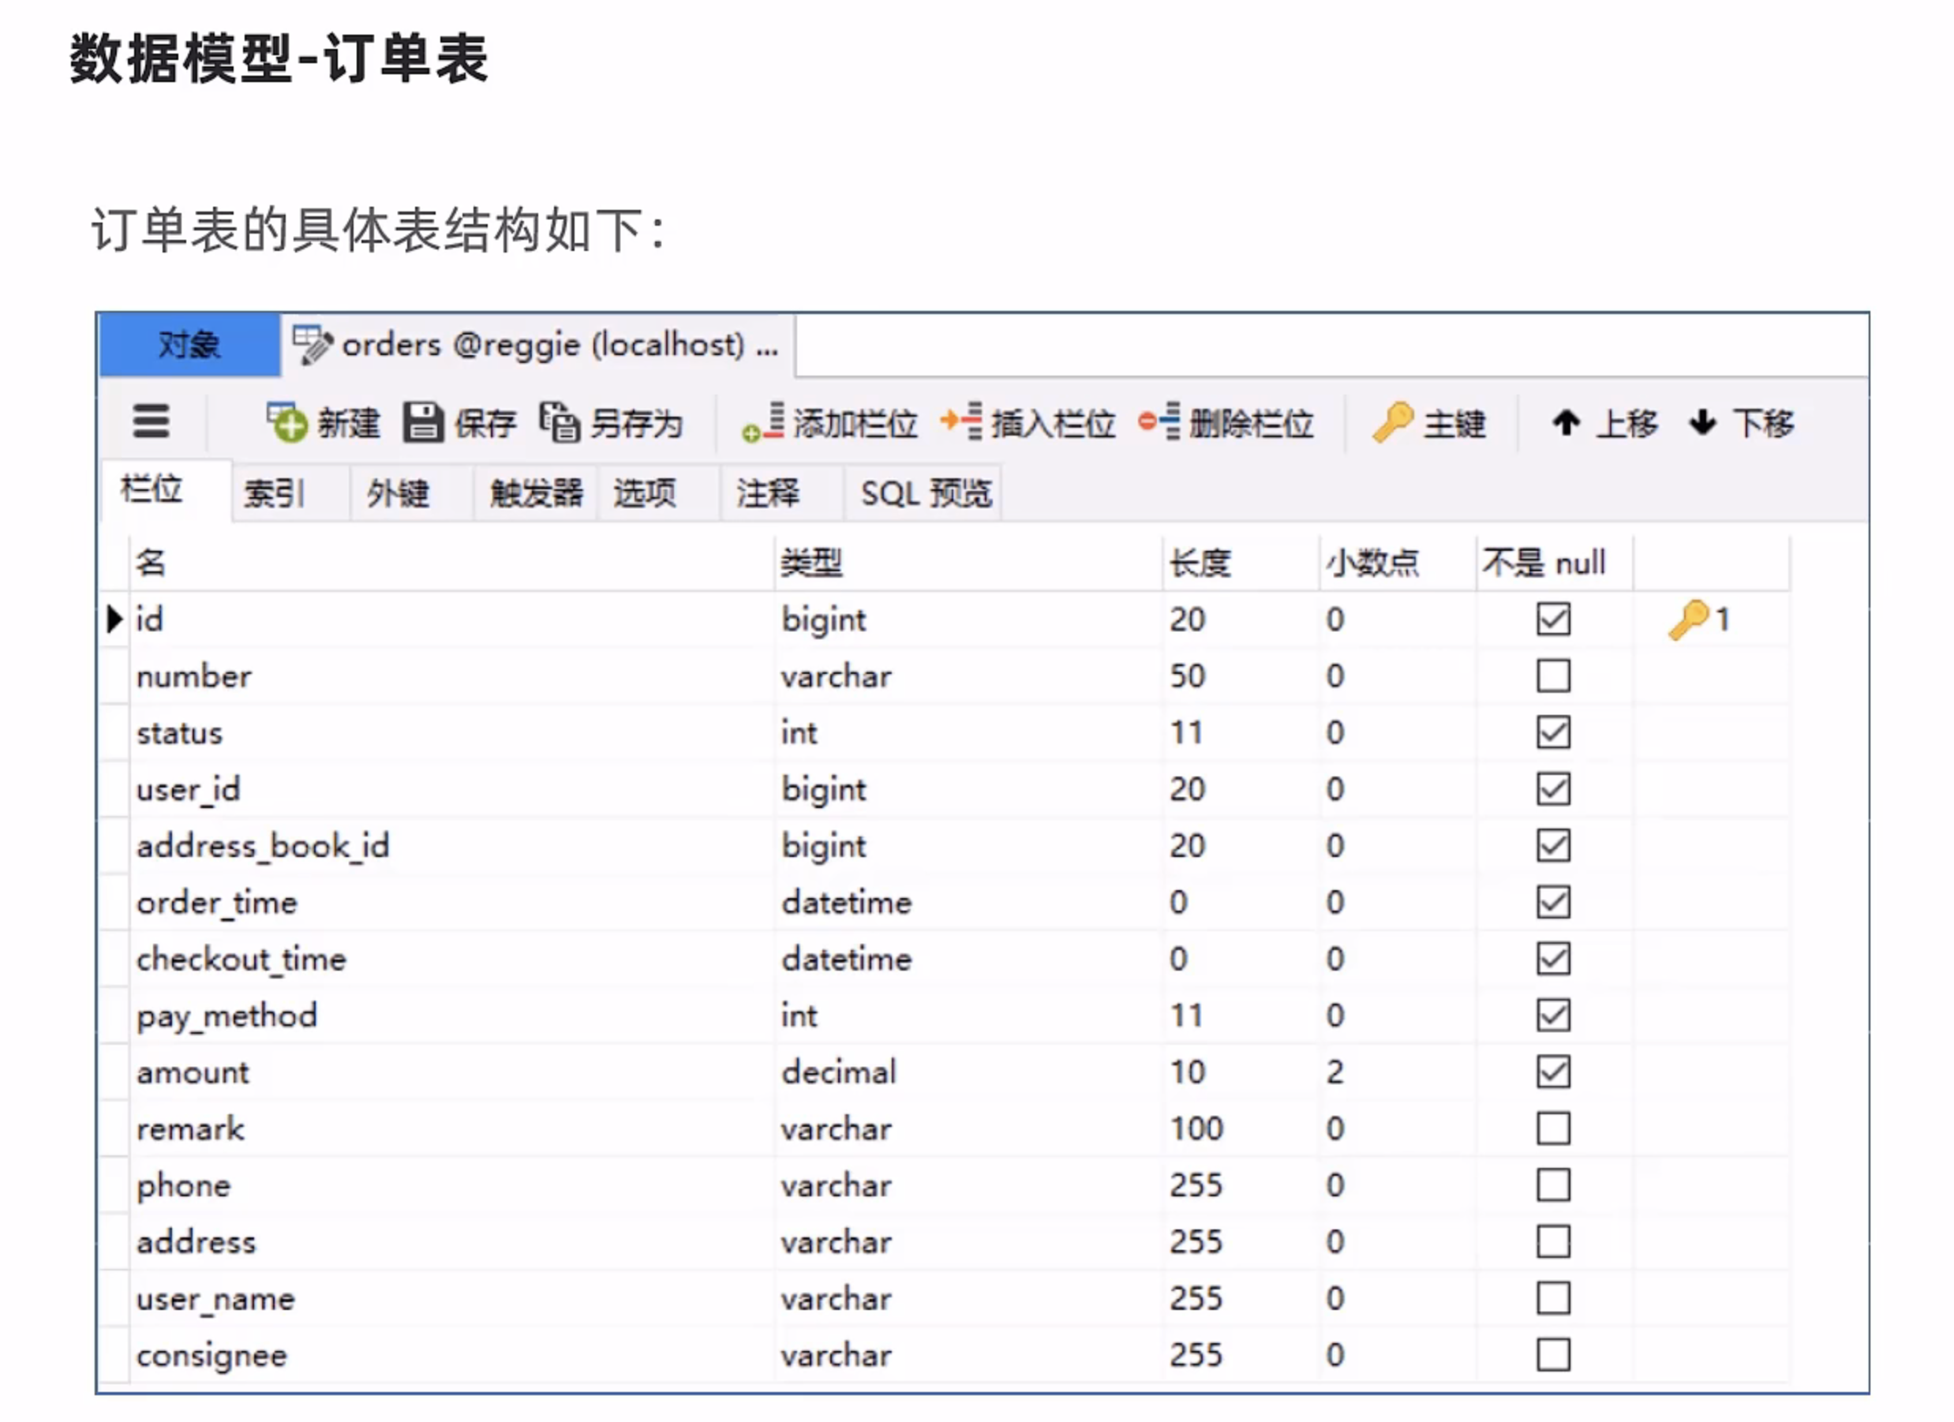This screenshot has width=1954, height=1422.
Task: Click the 插入栏位 (Insert field) icon
Action: (961, 423)
